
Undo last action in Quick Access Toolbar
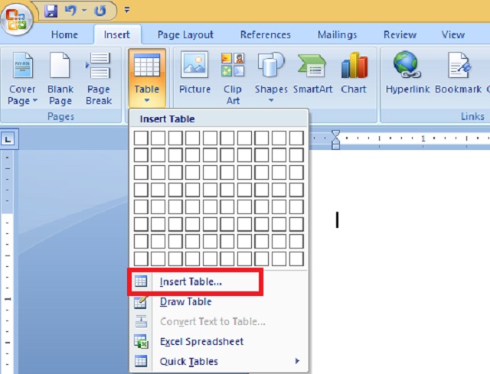pos(70,11)
